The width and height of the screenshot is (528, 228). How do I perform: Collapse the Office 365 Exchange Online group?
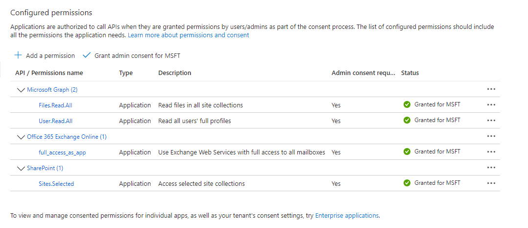[x=21, y=137]
